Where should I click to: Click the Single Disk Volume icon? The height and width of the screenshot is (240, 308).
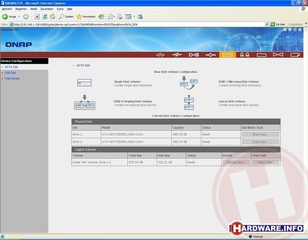point(84,83)
